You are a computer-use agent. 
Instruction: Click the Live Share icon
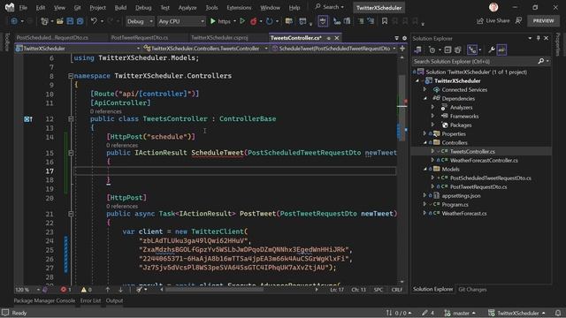(480, 21)
